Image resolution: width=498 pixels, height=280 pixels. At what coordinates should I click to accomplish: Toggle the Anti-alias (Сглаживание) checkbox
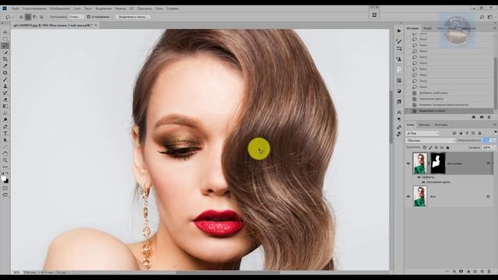(x=89, y=17)
